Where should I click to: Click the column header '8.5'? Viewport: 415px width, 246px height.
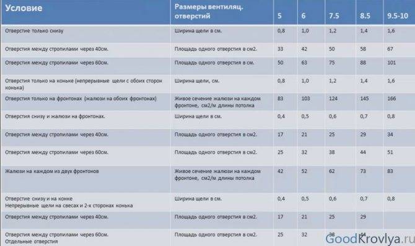(x=365, y=16)
